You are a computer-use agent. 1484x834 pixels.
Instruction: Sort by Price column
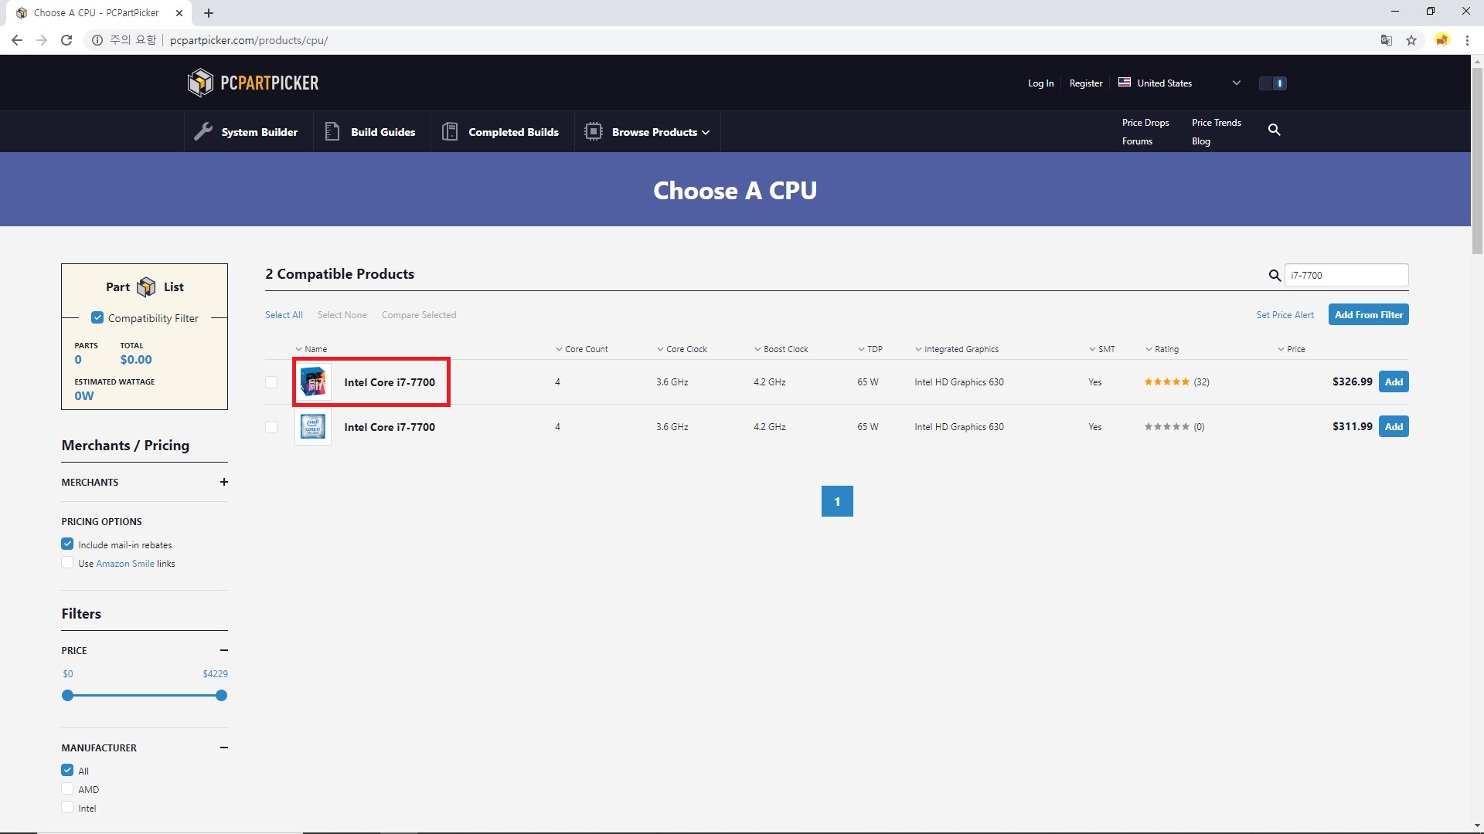(1292, 349)
